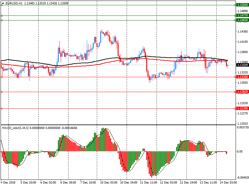
Task: Click the 10 Dec 03:00 time axis label
Action: [109, 183]
